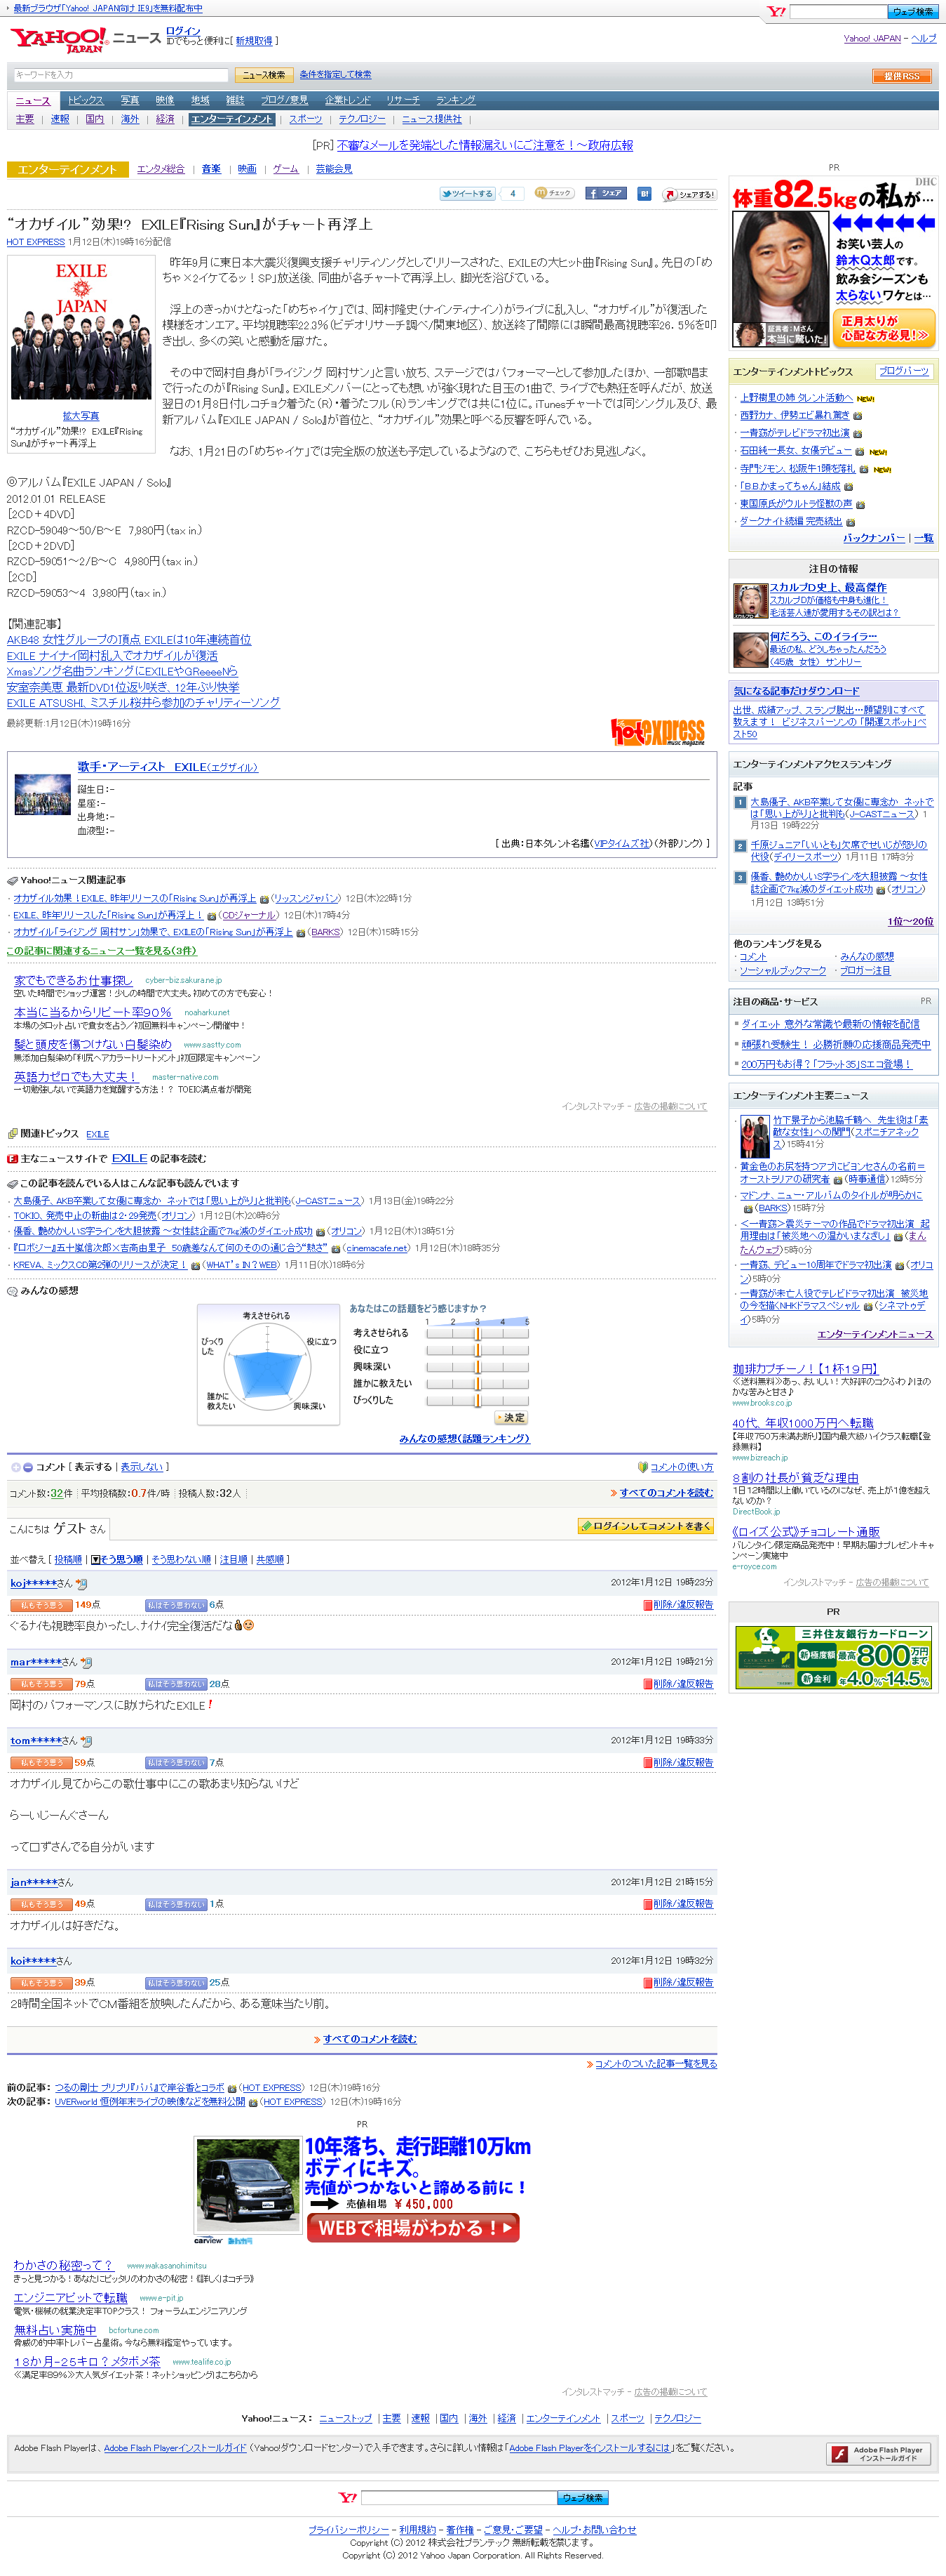The width and height of the screenshot is (946, 2576).
Task: Open the 提供RSS orange button
Action: point(902,76)
